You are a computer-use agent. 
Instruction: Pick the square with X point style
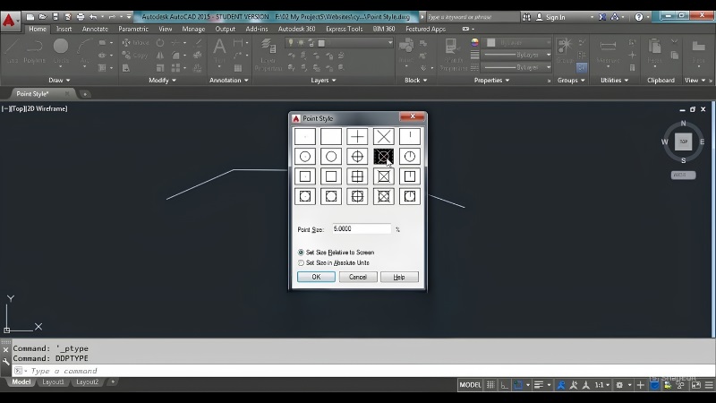pos(384,176)
